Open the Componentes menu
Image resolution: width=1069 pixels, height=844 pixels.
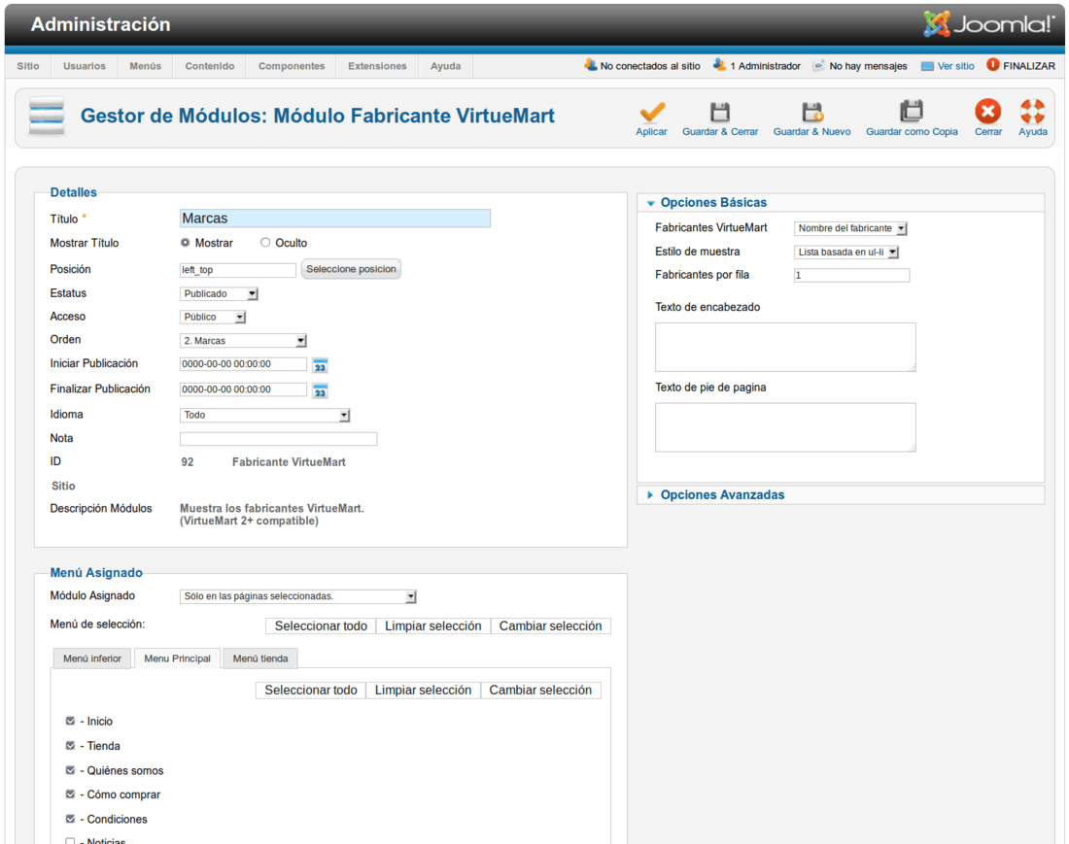pyautogui.click(x=292, y=66)
